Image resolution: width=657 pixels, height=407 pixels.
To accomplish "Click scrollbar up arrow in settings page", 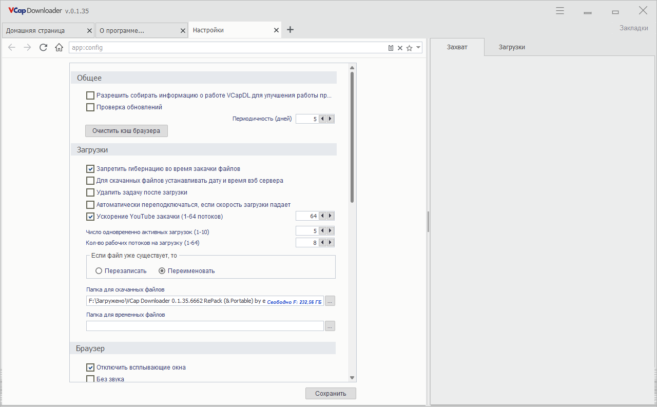I will click(352, 68).
